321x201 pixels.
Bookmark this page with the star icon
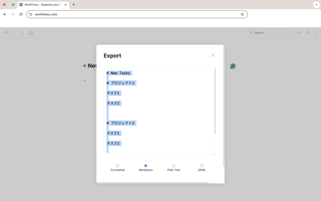click(x=242, y=14)
